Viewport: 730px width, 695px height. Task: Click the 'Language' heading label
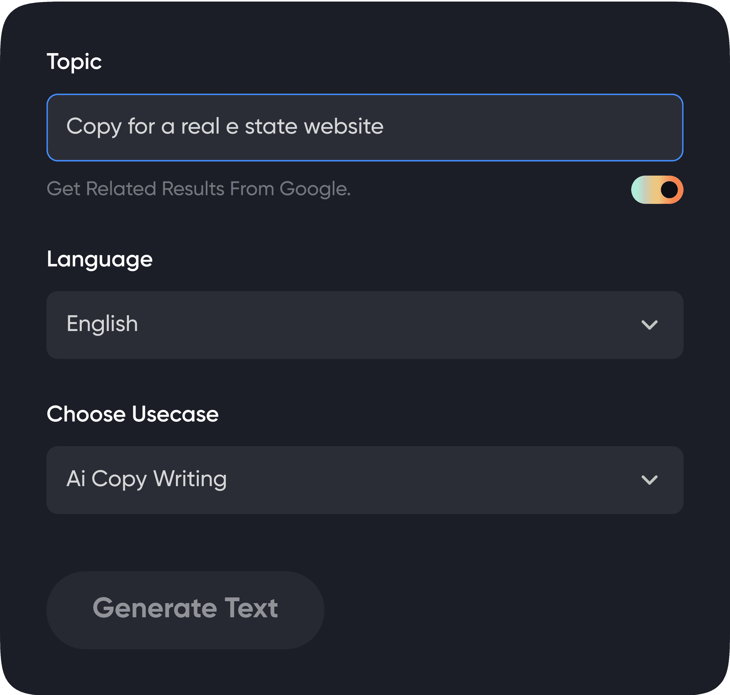click(x=100, y=259)
